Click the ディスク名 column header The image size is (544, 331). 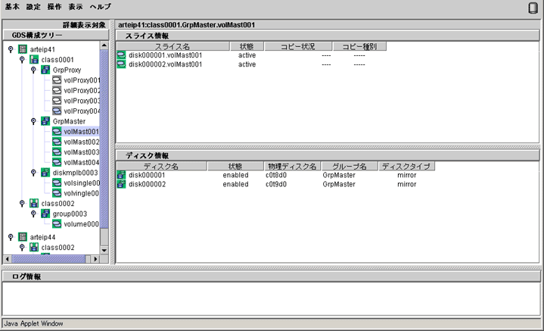click(x=161, y=166)
